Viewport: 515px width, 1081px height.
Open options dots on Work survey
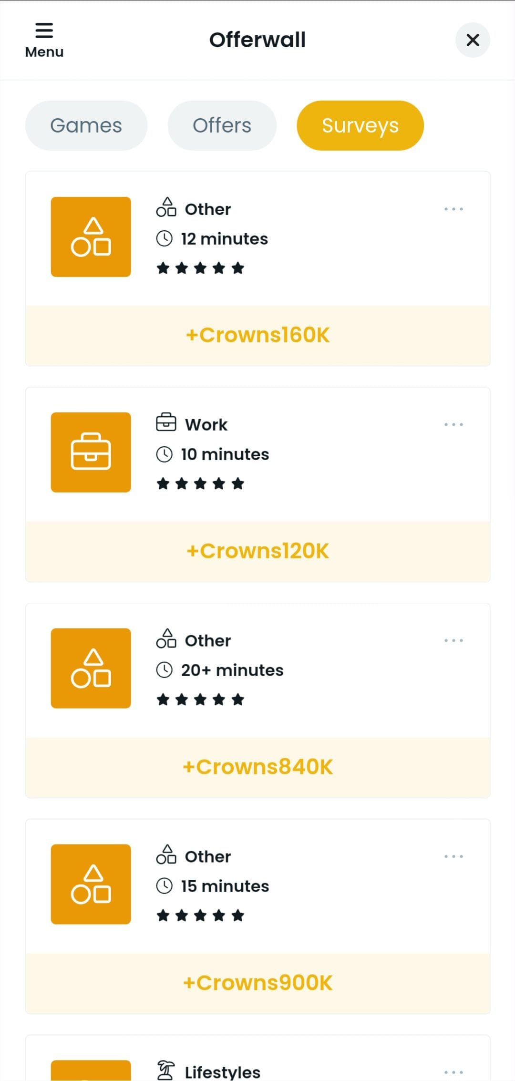click(453, 424)
